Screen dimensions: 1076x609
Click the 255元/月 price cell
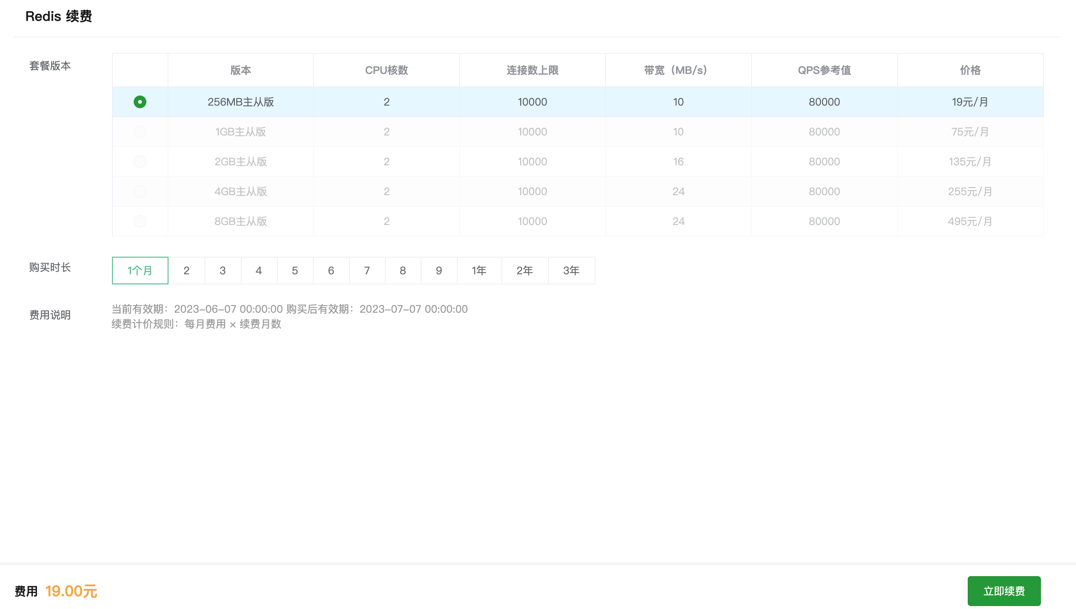pyautogui.click(x=970, y=191)
